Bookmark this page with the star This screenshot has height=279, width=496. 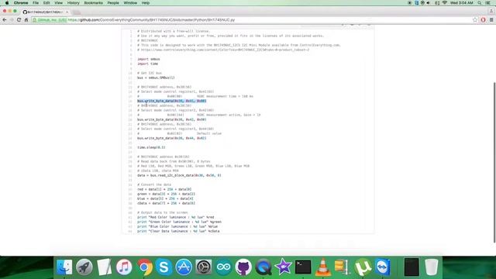coord(475,19)
